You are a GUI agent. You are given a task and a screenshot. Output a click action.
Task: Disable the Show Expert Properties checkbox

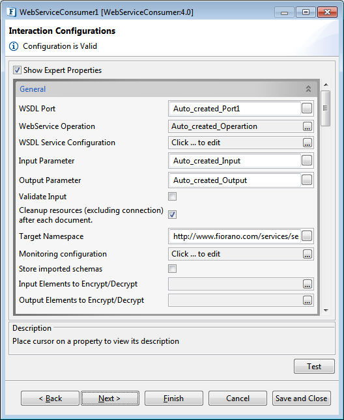[x=17, y=70]
